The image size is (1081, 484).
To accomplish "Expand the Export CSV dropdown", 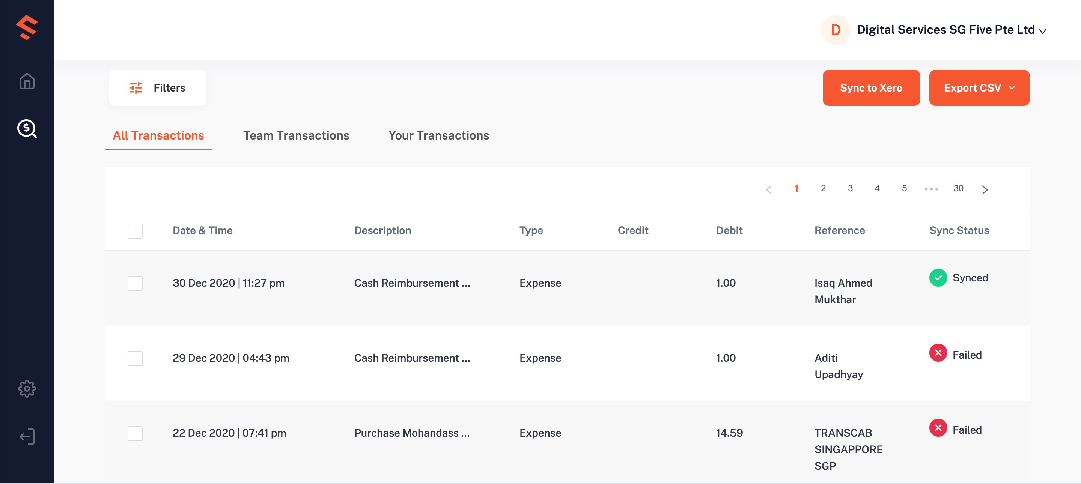I will coord(1011,87).
